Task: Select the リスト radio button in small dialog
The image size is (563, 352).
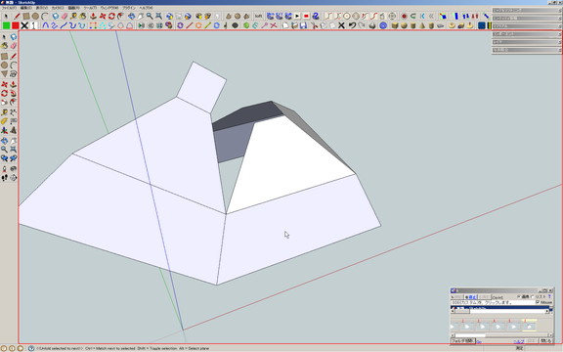Action: (x=533, y=296)
